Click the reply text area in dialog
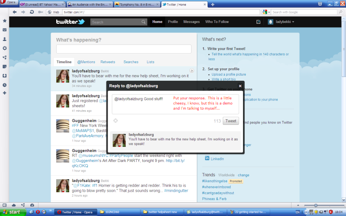Image resolution: width=346 pixels, height=216 pixels. point(176,104)
